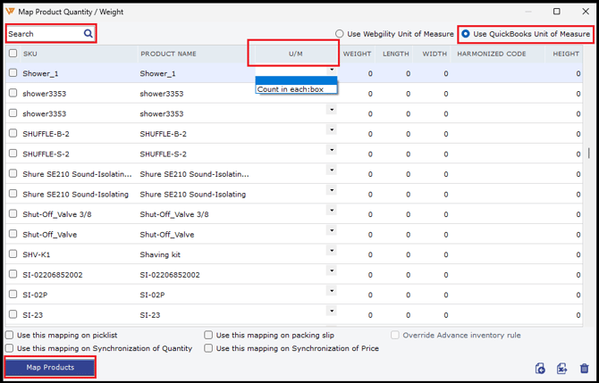The width and height of the screenshot is (599, 383).
Task: Open U/M dropdown for Shaving kit row
Action: [x=332, y=250]
